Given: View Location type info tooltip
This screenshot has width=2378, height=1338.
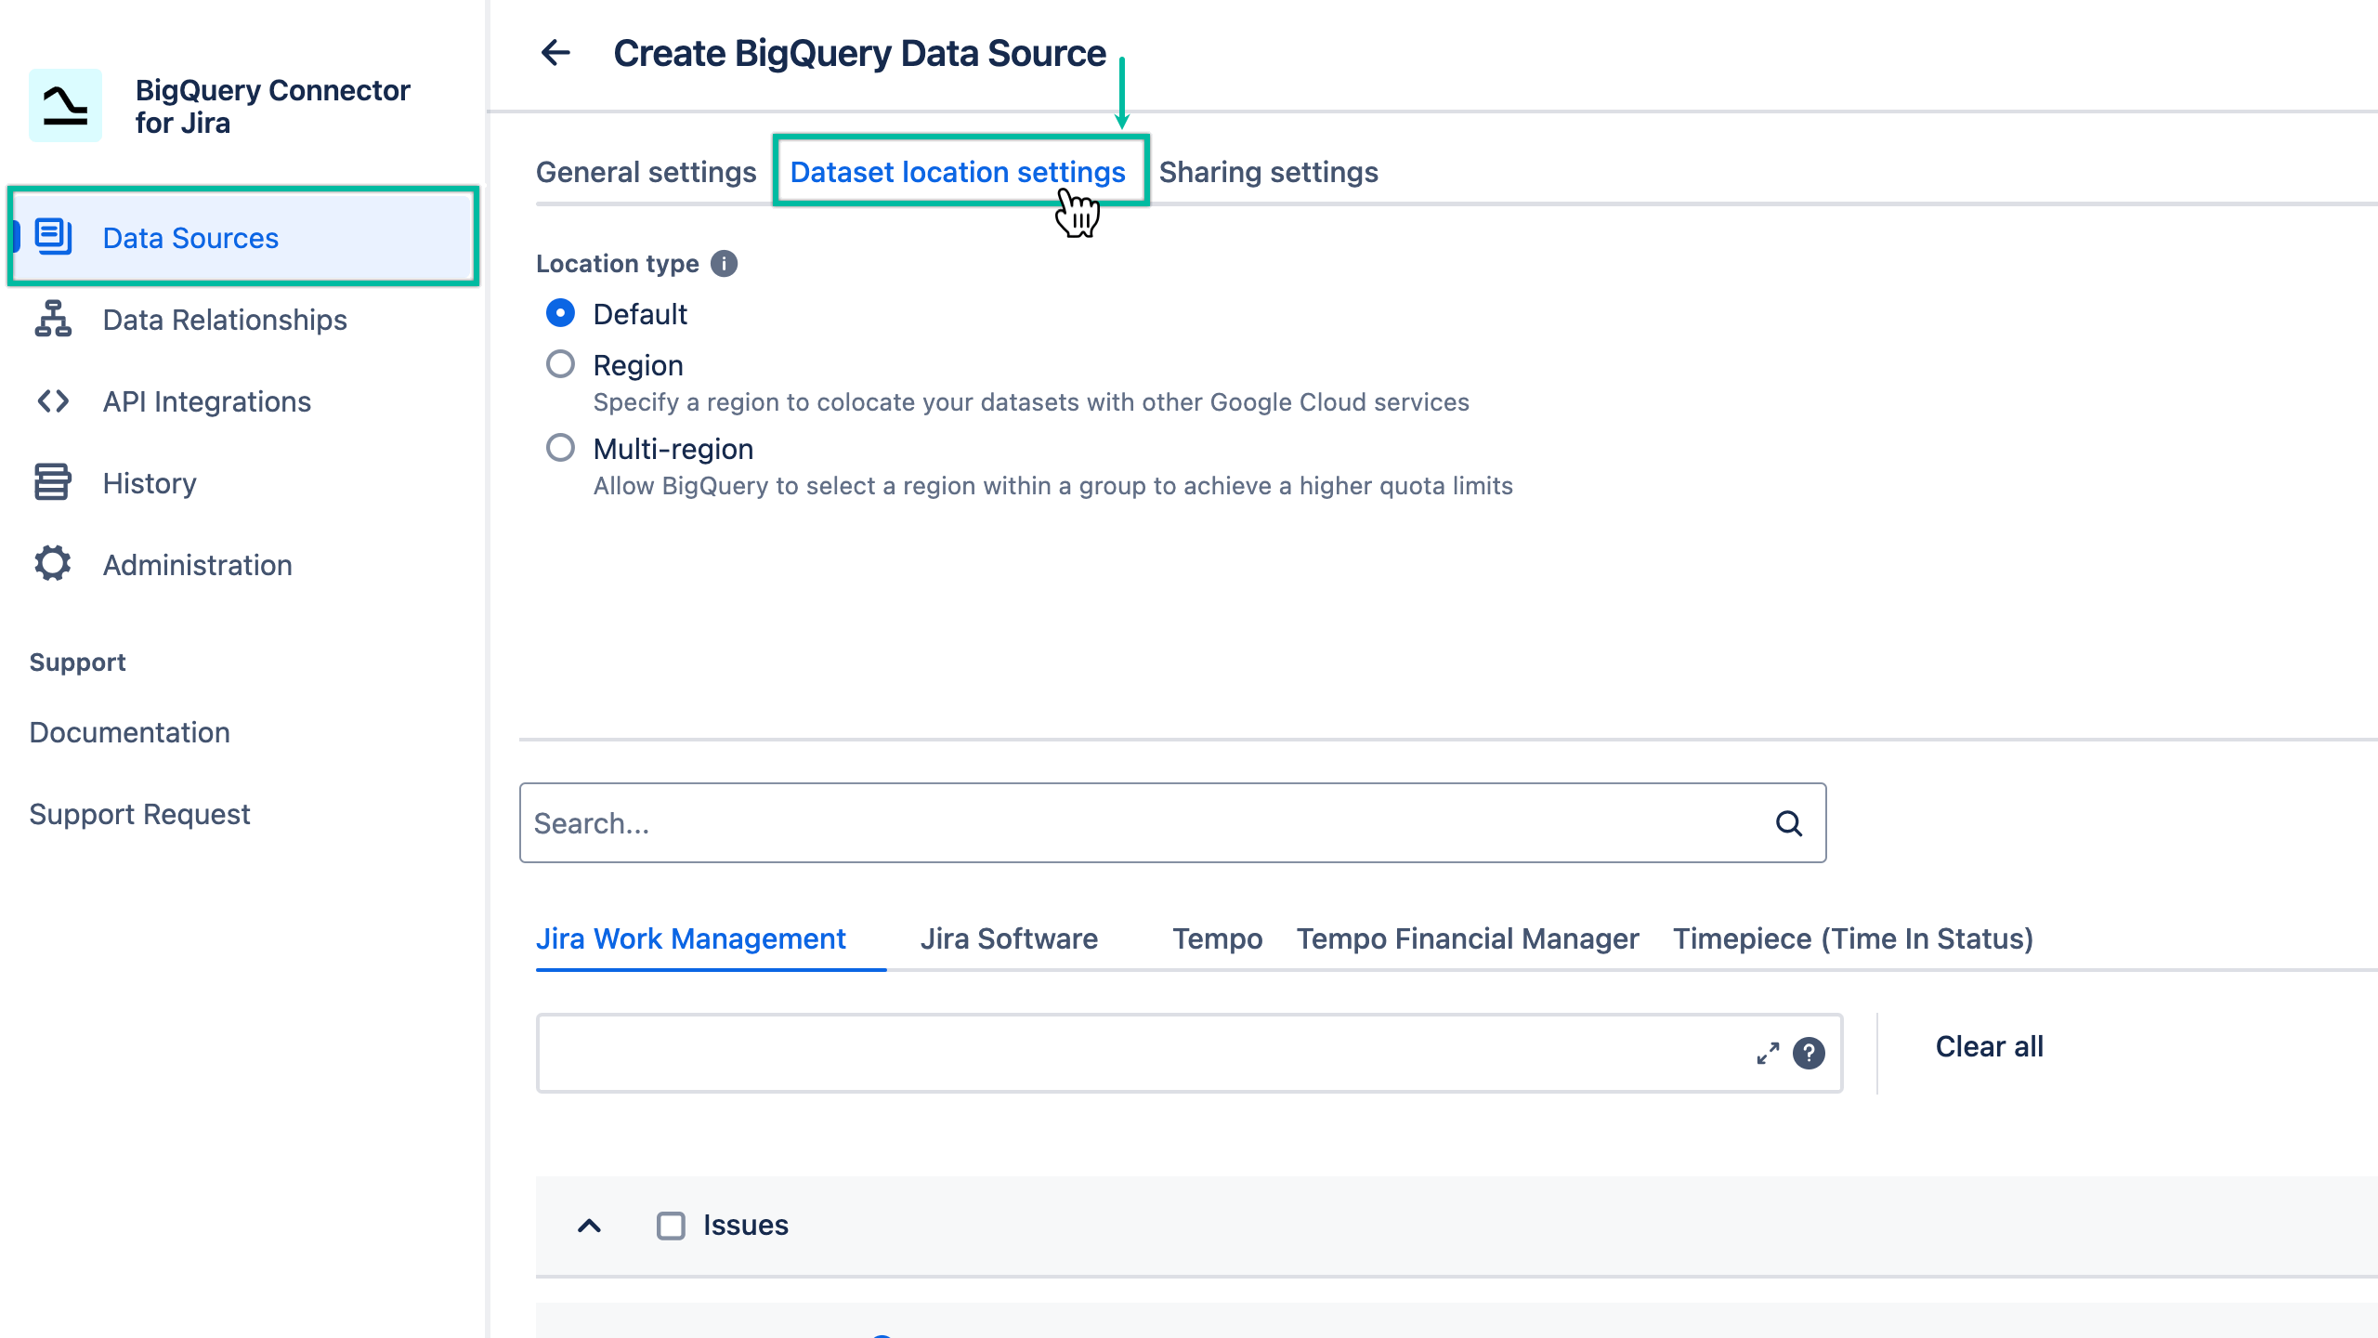Looking at the screenshot, I should [724, 264].
